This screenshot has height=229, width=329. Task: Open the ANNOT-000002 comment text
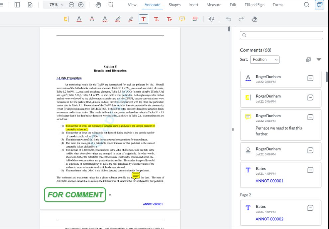tap(270, 219)
